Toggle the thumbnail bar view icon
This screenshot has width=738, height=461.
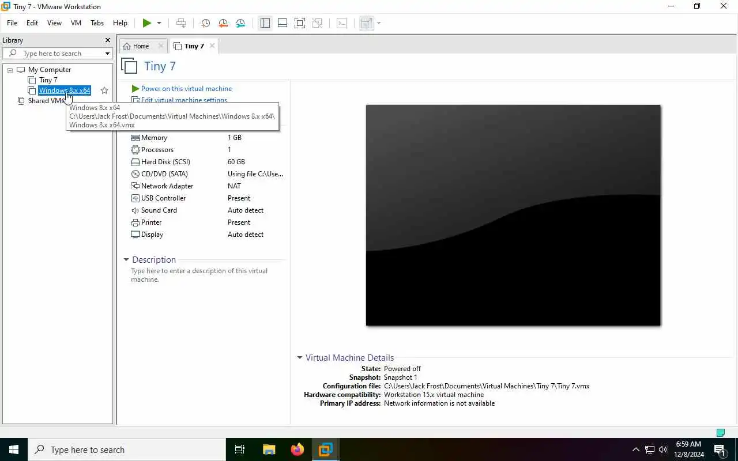coord(283,23)
